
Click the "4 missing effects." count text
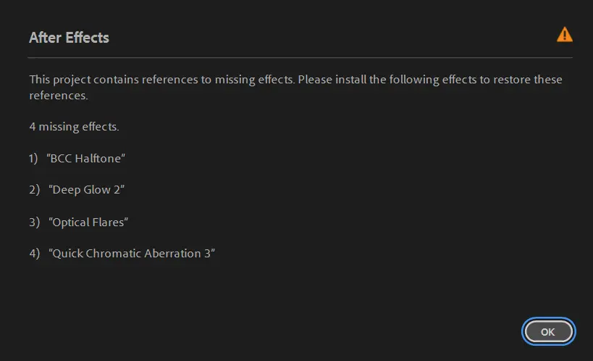(x=74, y=127)
